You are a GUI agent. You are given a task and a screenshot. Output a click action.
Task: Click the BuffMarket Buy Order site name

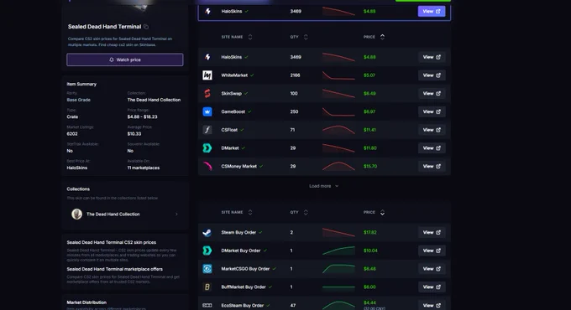pyautogui.click(x=244, y=287)
